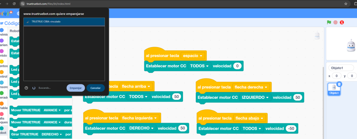The height and width of the screenshot is (139, 357).
Task: Open AVANCE dropdown in 'Mover TRUETRUE por' block
Action: point(52,110)
